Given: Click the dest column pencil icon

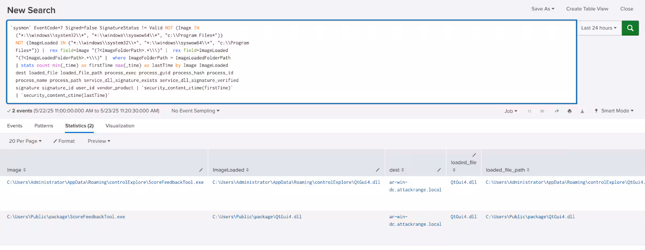Looking at the screenshot, I should pos(439,170).
